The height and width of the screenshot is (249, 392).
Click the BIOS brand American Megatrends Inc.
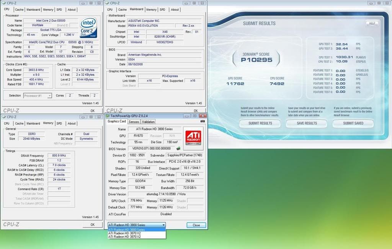click(x=164, y=55)
